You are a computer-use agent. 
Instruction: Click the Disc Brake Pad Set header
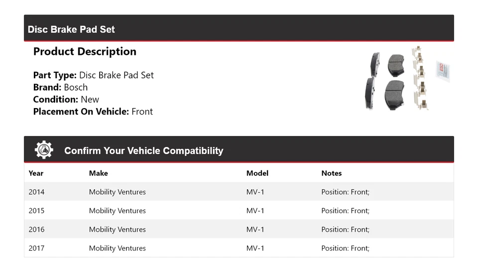pos(71,29)
